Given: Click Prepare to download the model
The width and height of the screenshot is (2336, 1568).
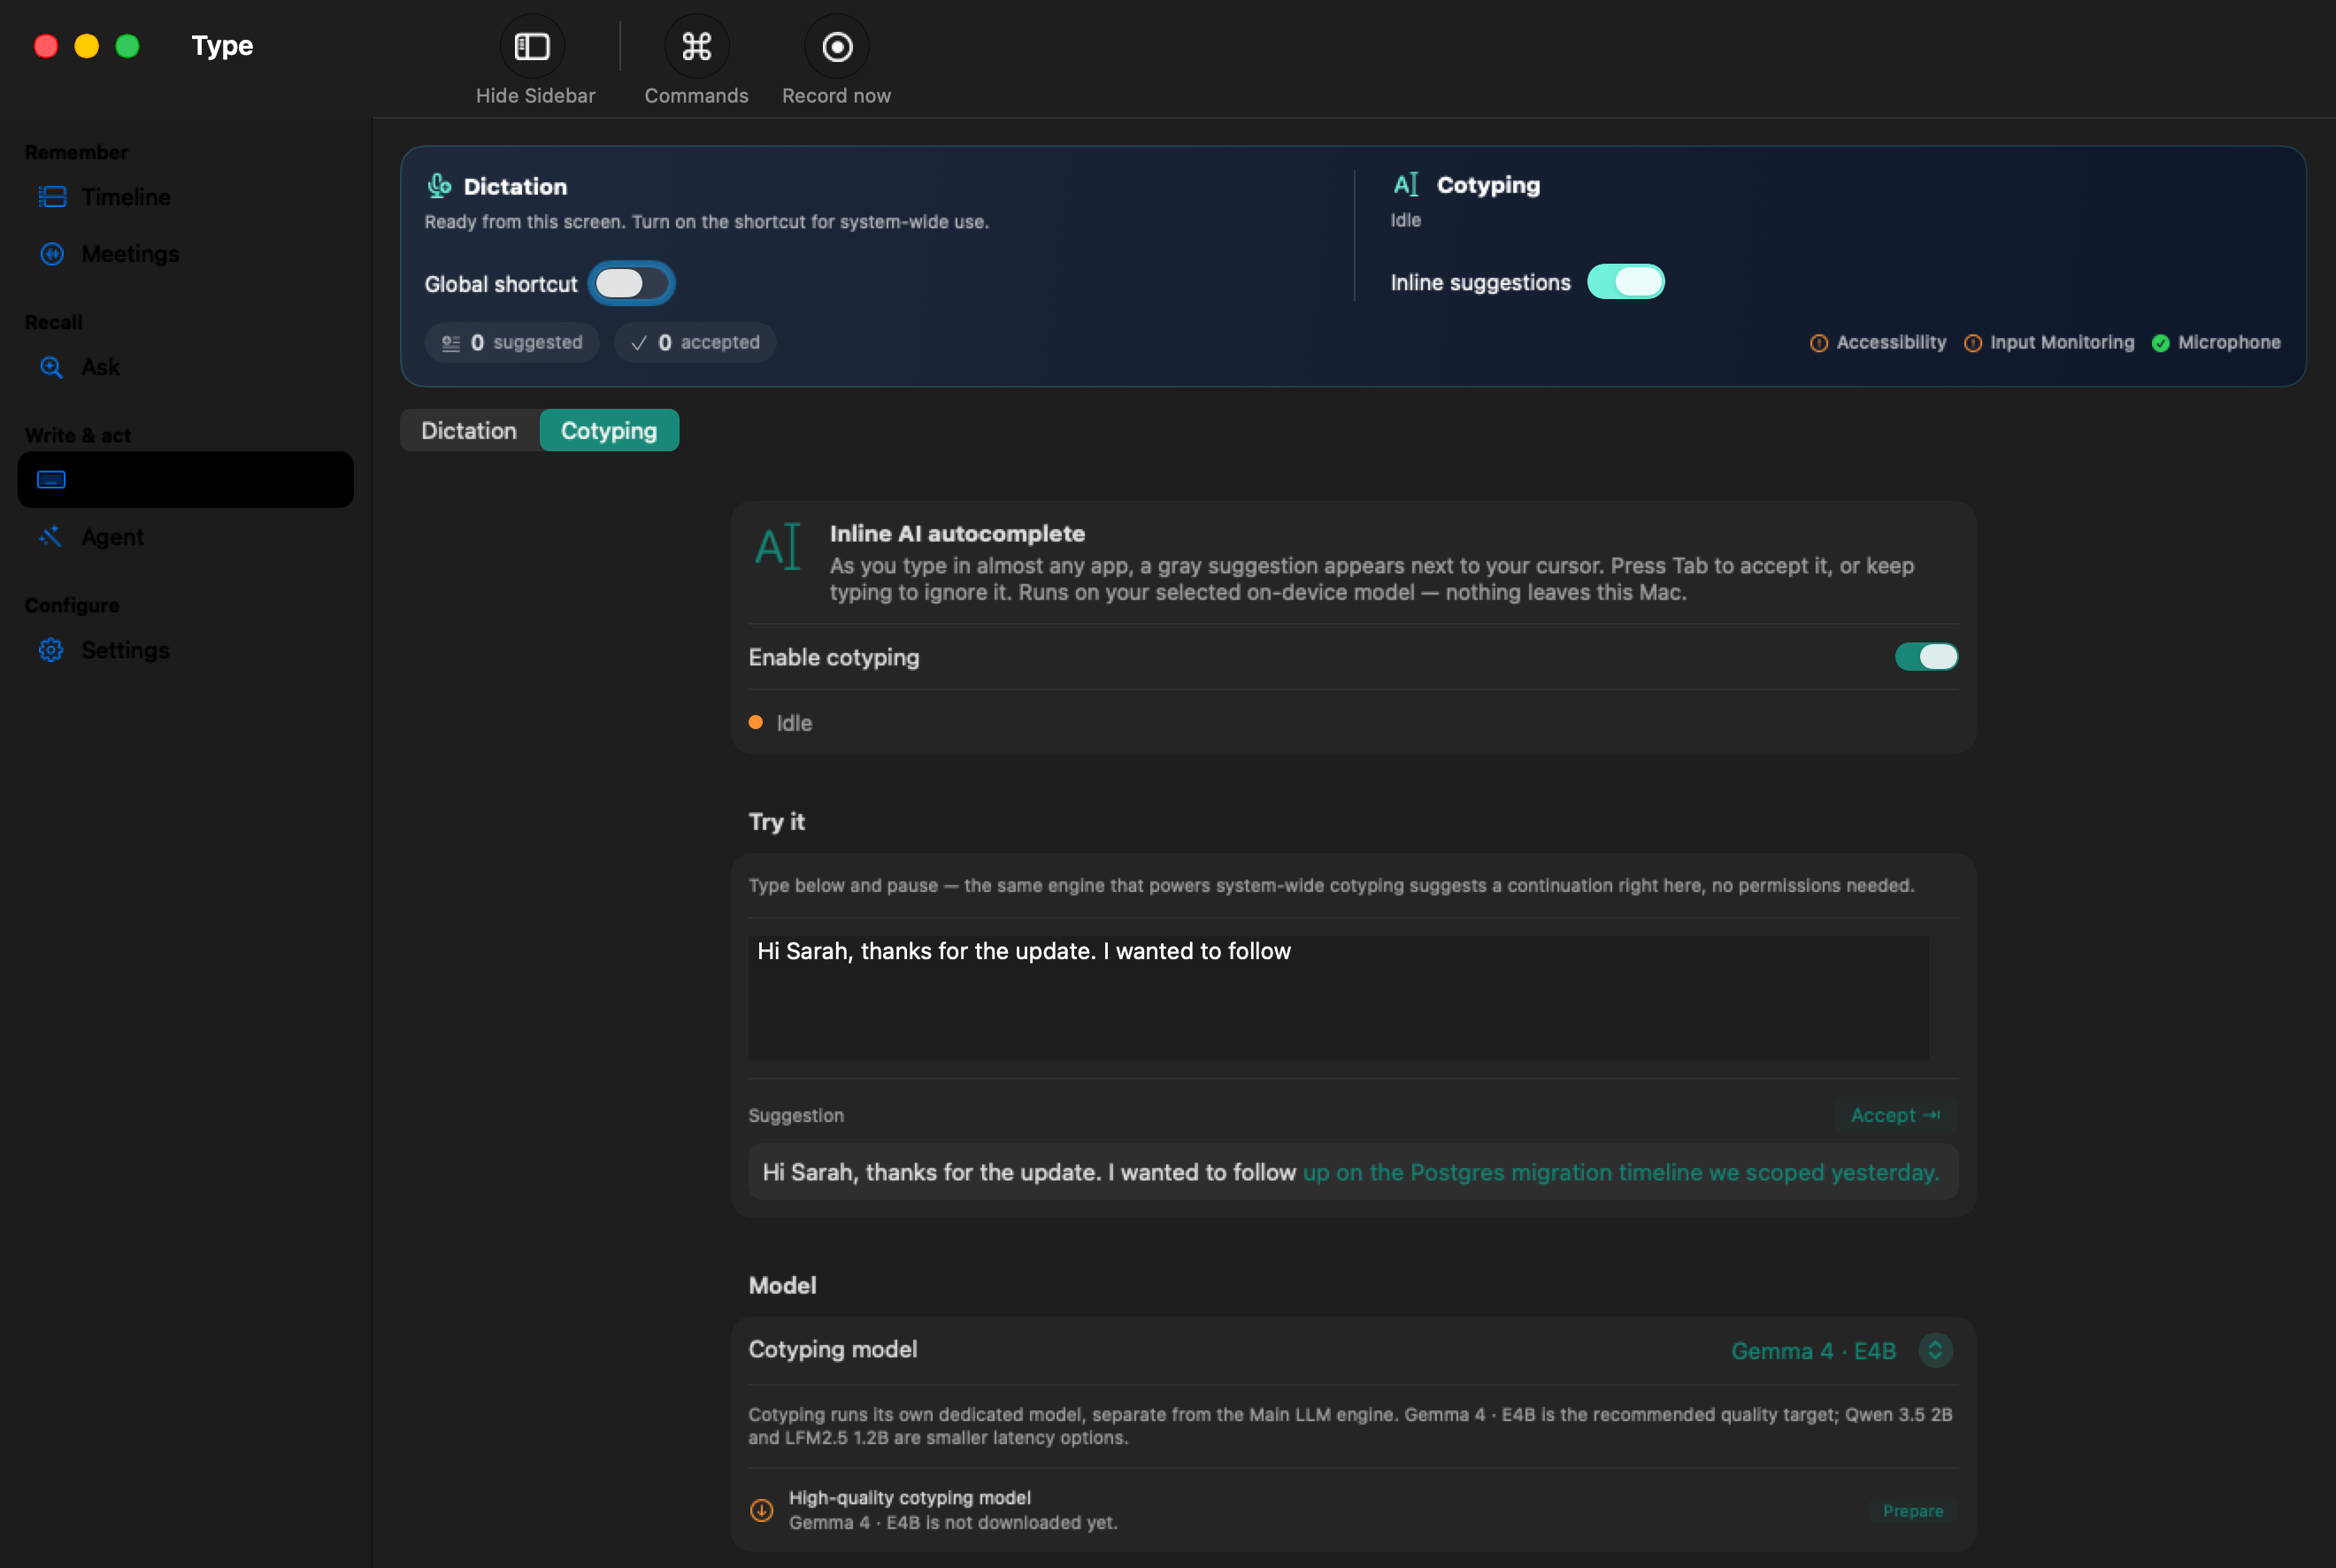Looking at the screenshot, I should pyautogui.click(x=1913, y=1511).
